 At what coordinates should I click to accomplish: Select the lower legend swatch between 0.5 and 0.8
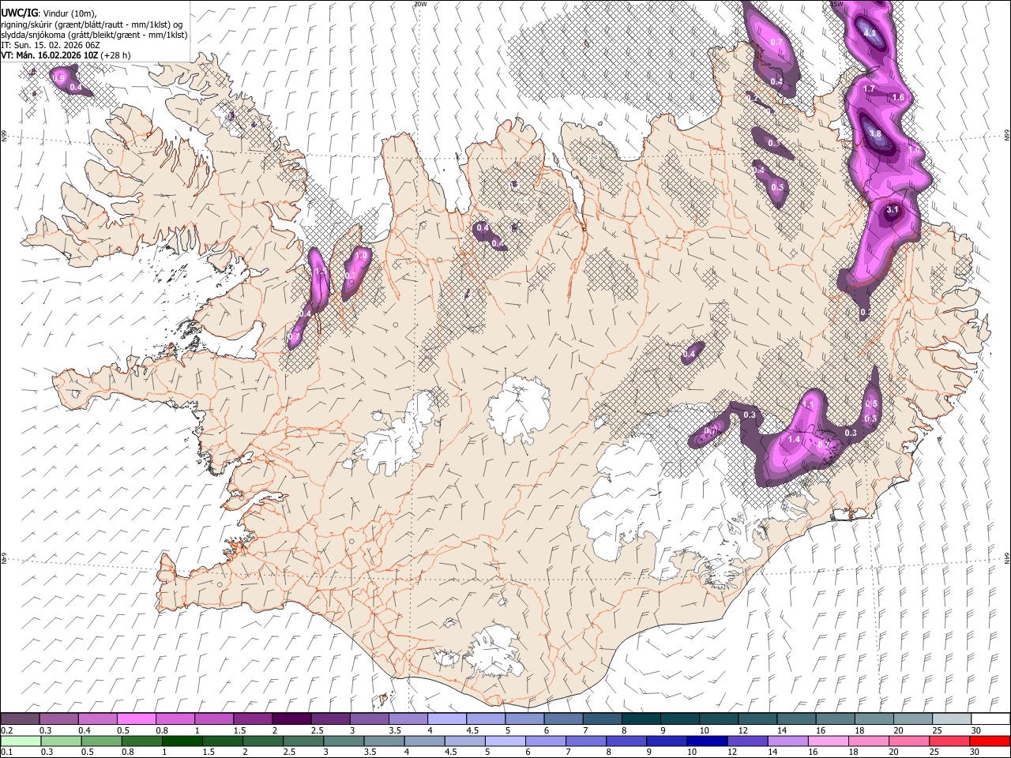(x=102, y=741)
